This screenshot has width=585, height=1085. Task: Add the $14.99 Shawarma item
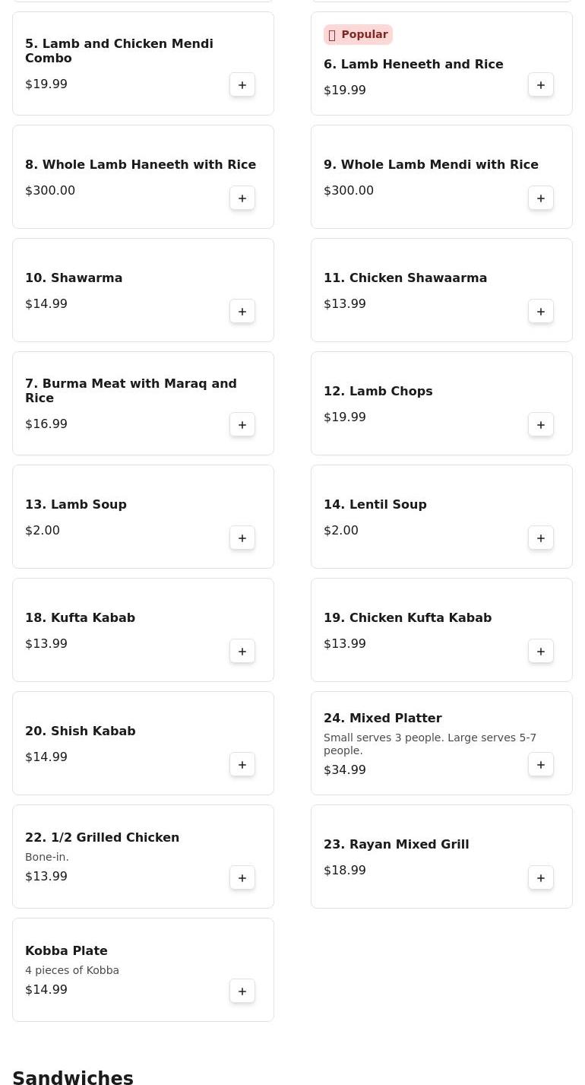pos(242,312)
